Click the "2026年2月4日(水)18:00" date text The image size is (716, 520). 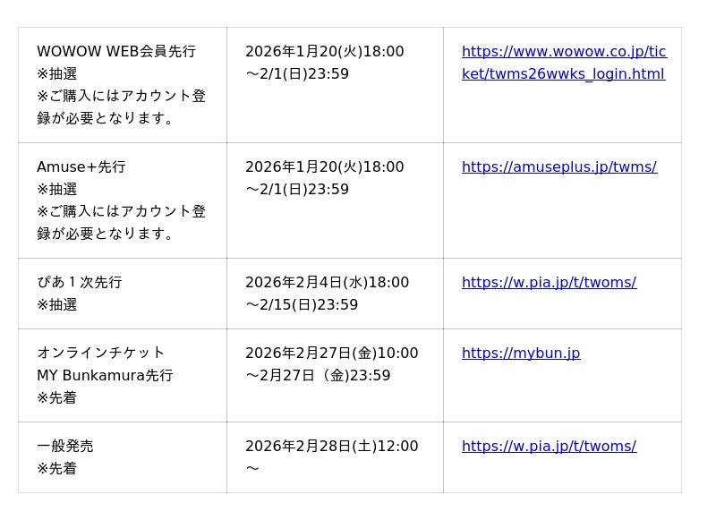click(x=327, y=283)
